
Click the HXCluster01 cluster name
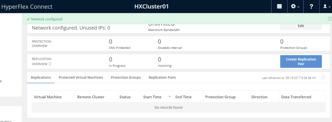coord(152,6)
